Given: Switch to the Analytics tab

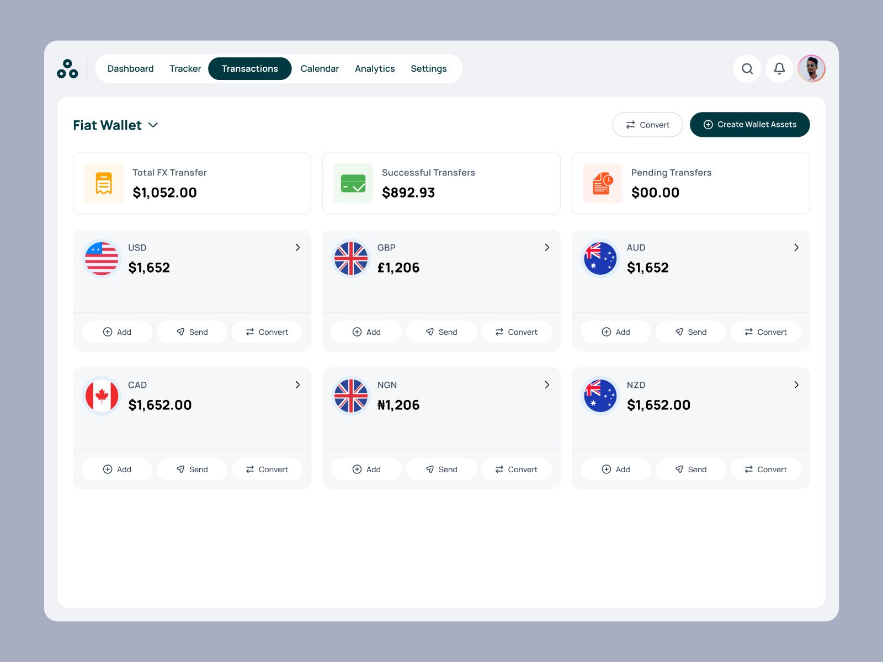Looking at the screenshot, I should [375, 68].
